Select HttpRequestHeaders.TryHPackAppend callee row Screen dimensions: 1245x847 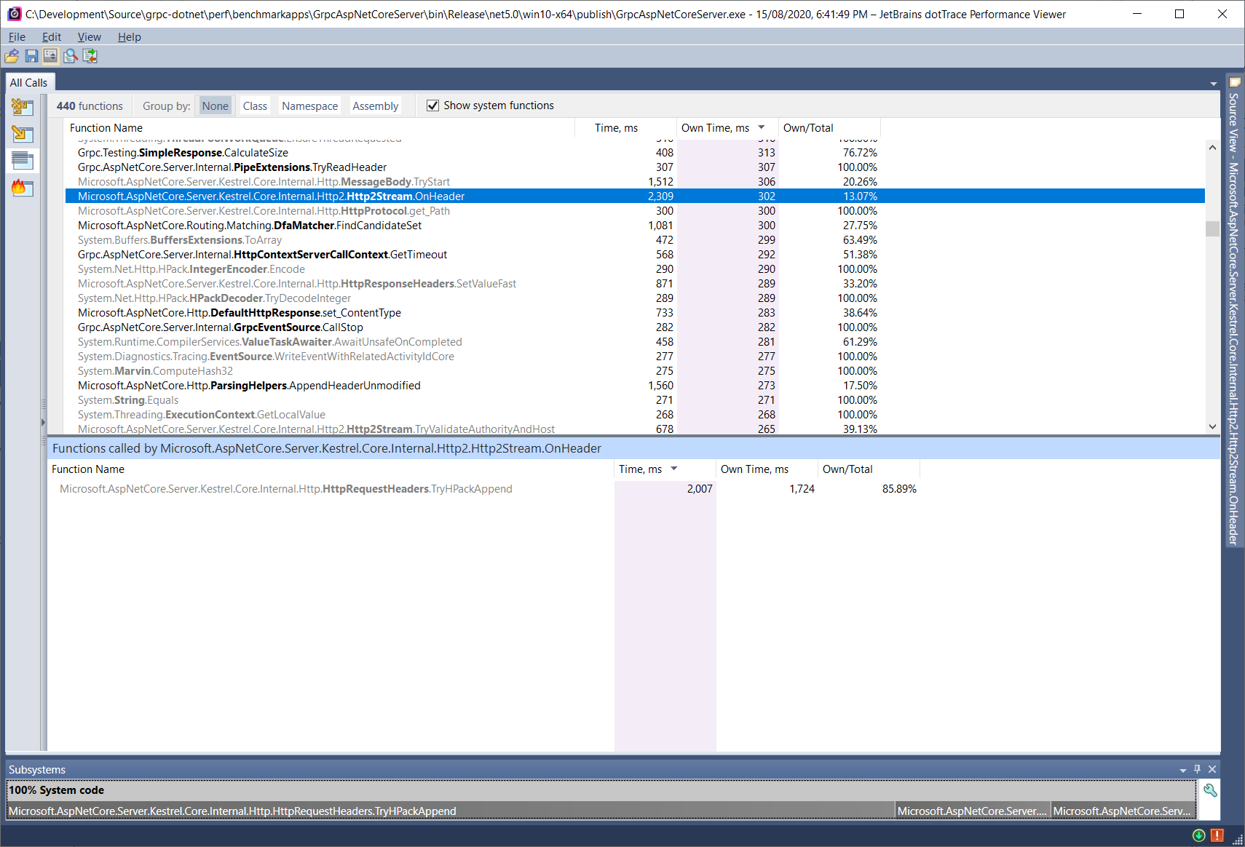tap(633, 489)
